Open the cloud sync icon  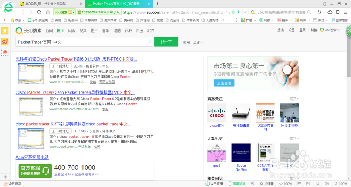point(330,12)
